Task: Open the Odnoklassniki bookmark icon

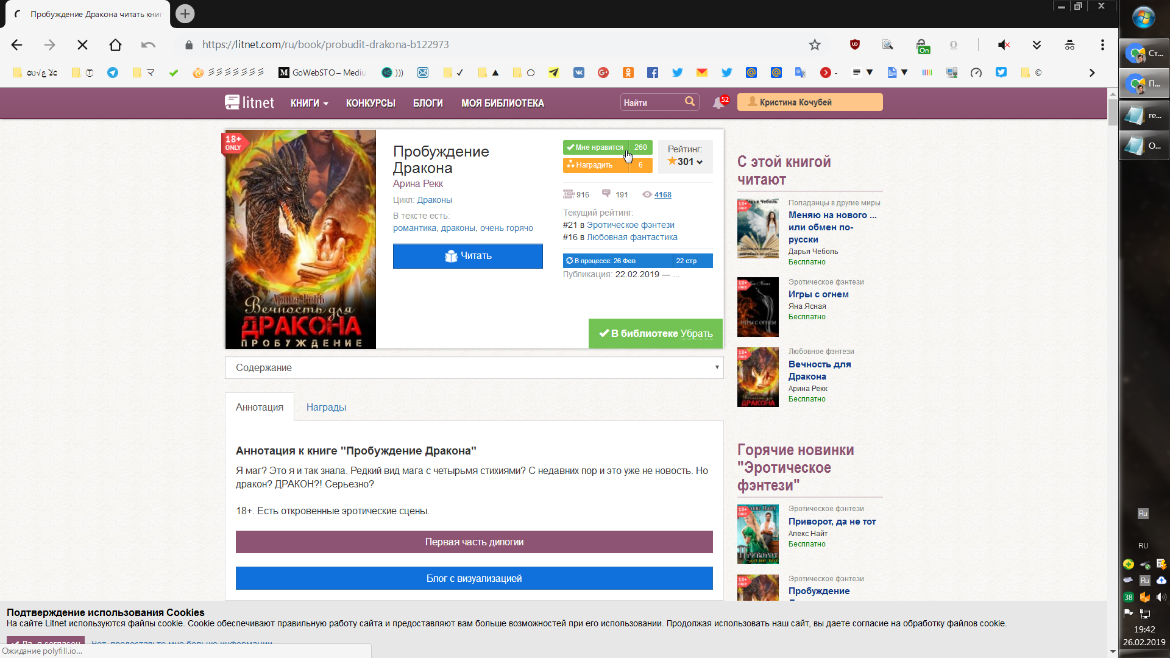Action: click(628, 73)
